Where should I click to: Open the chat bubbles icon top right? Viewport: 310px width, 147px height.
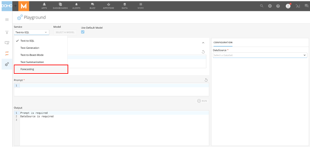[x=306, y=6]
